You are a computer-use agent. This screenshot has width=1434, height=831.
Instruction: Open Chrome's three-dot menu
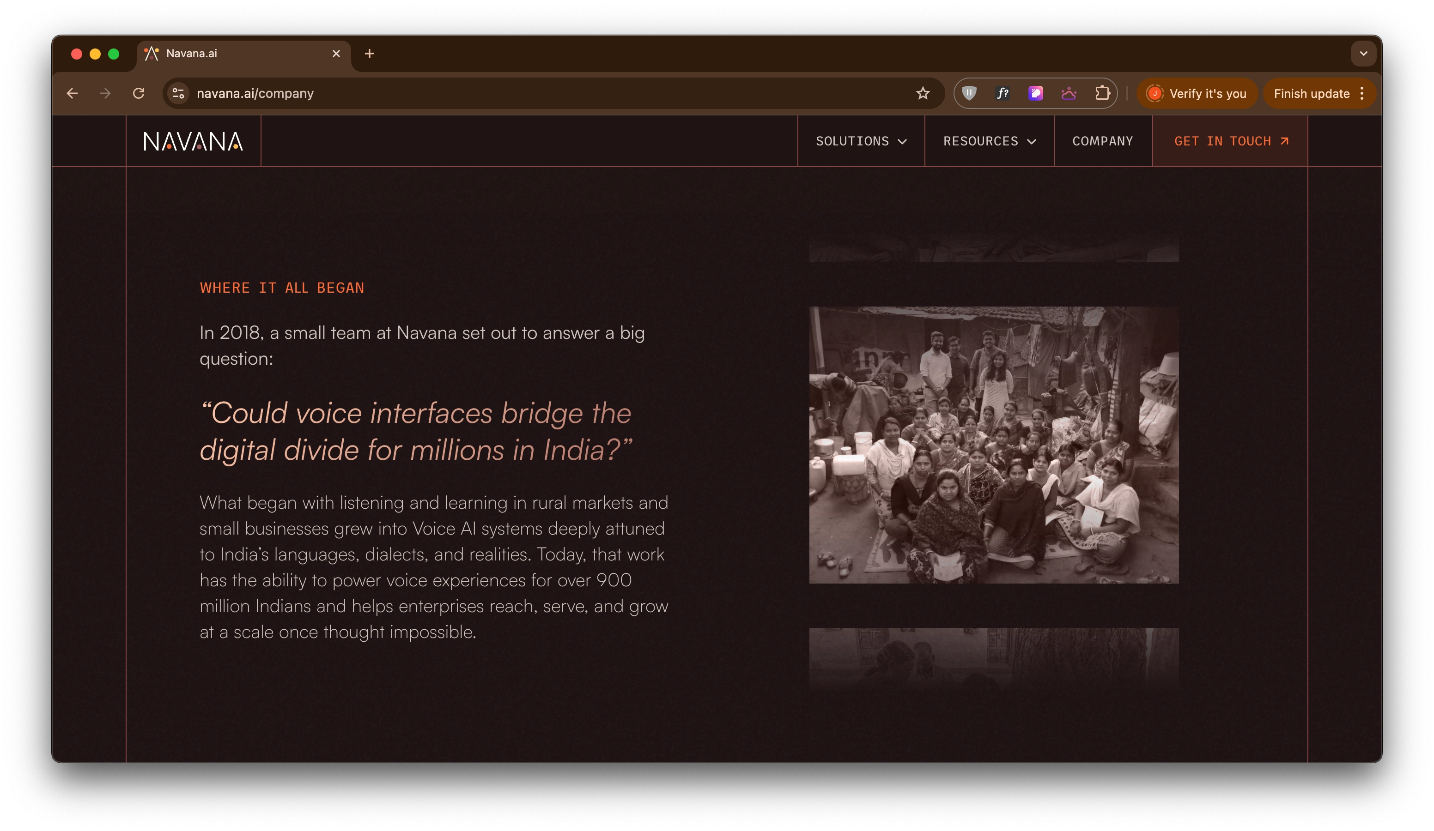click(1362, 93)
